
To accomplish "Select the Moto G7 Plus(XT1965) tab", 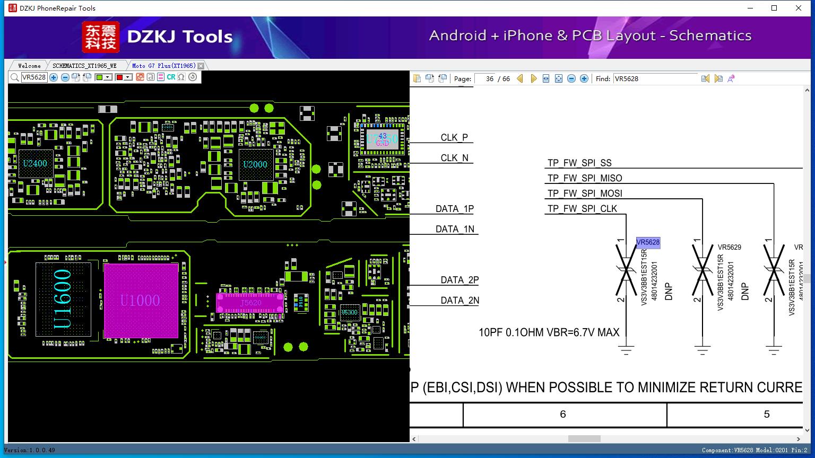I will (164, 66).
